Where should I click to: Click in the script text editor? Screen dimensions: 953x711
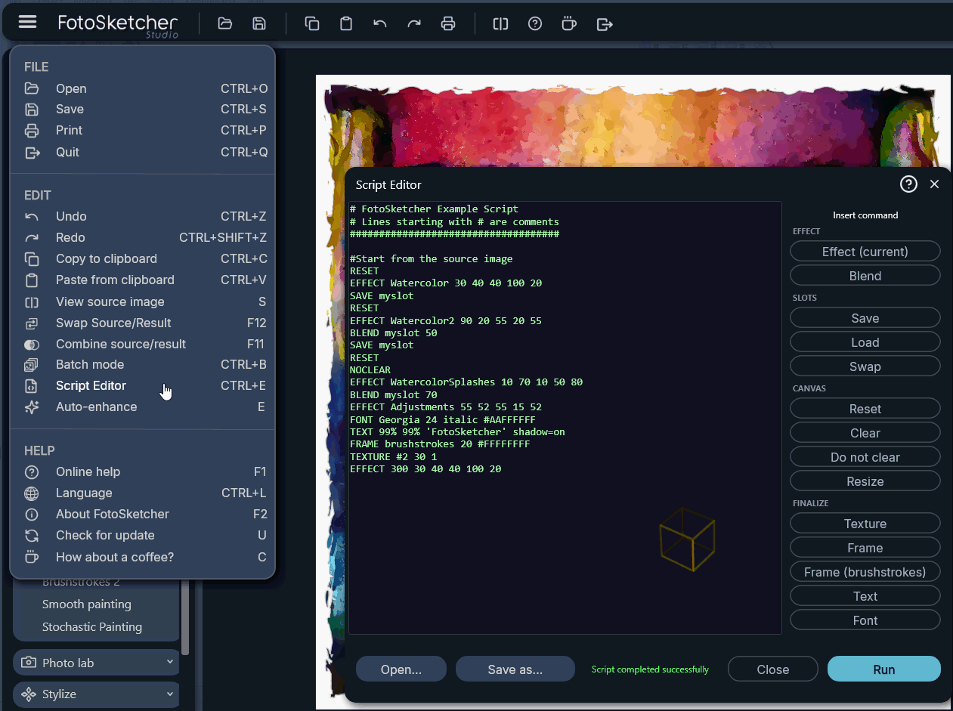click(x=565, y=417)
